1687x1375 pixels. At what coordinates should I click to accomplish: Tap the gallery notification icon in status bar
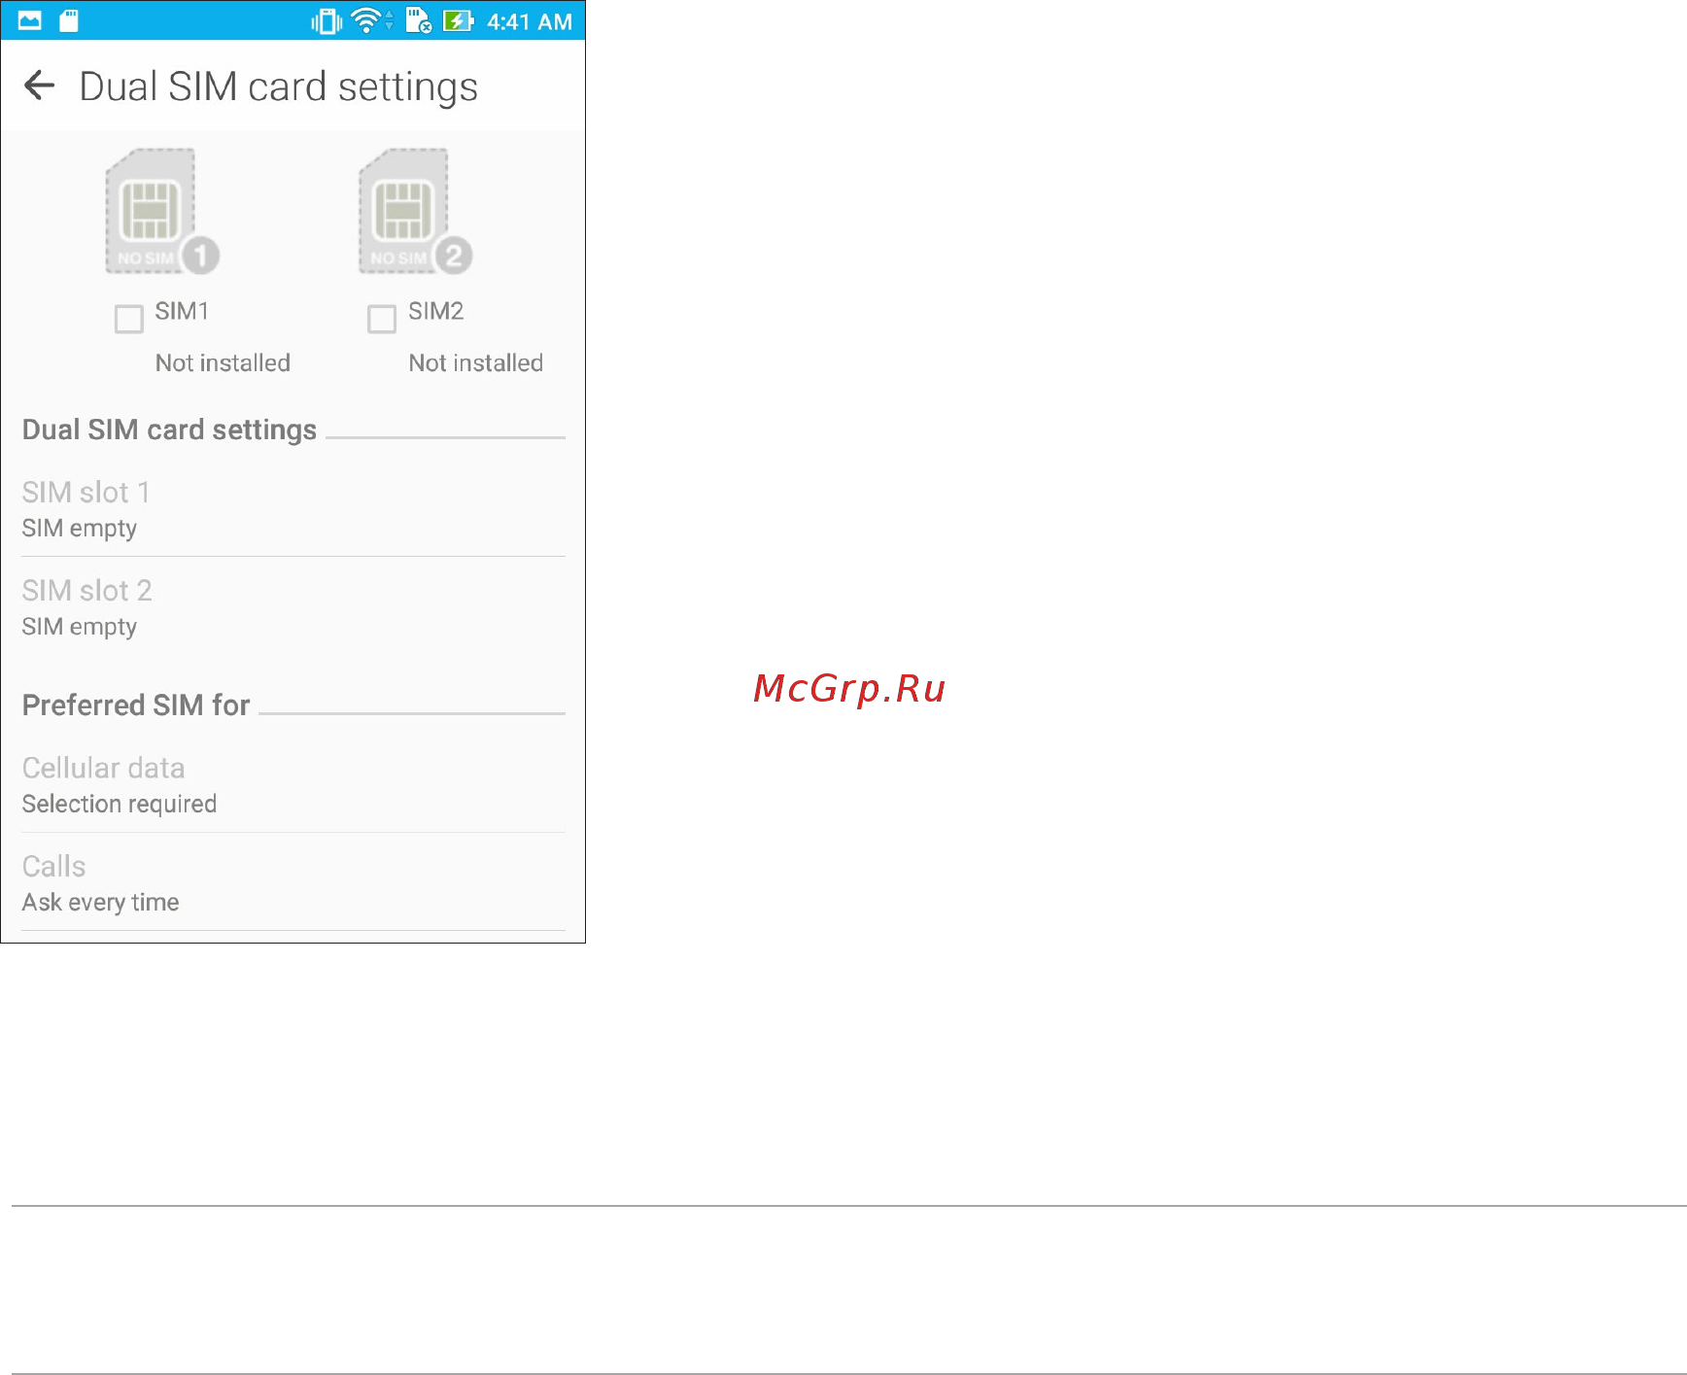click(x=30, y=20)
